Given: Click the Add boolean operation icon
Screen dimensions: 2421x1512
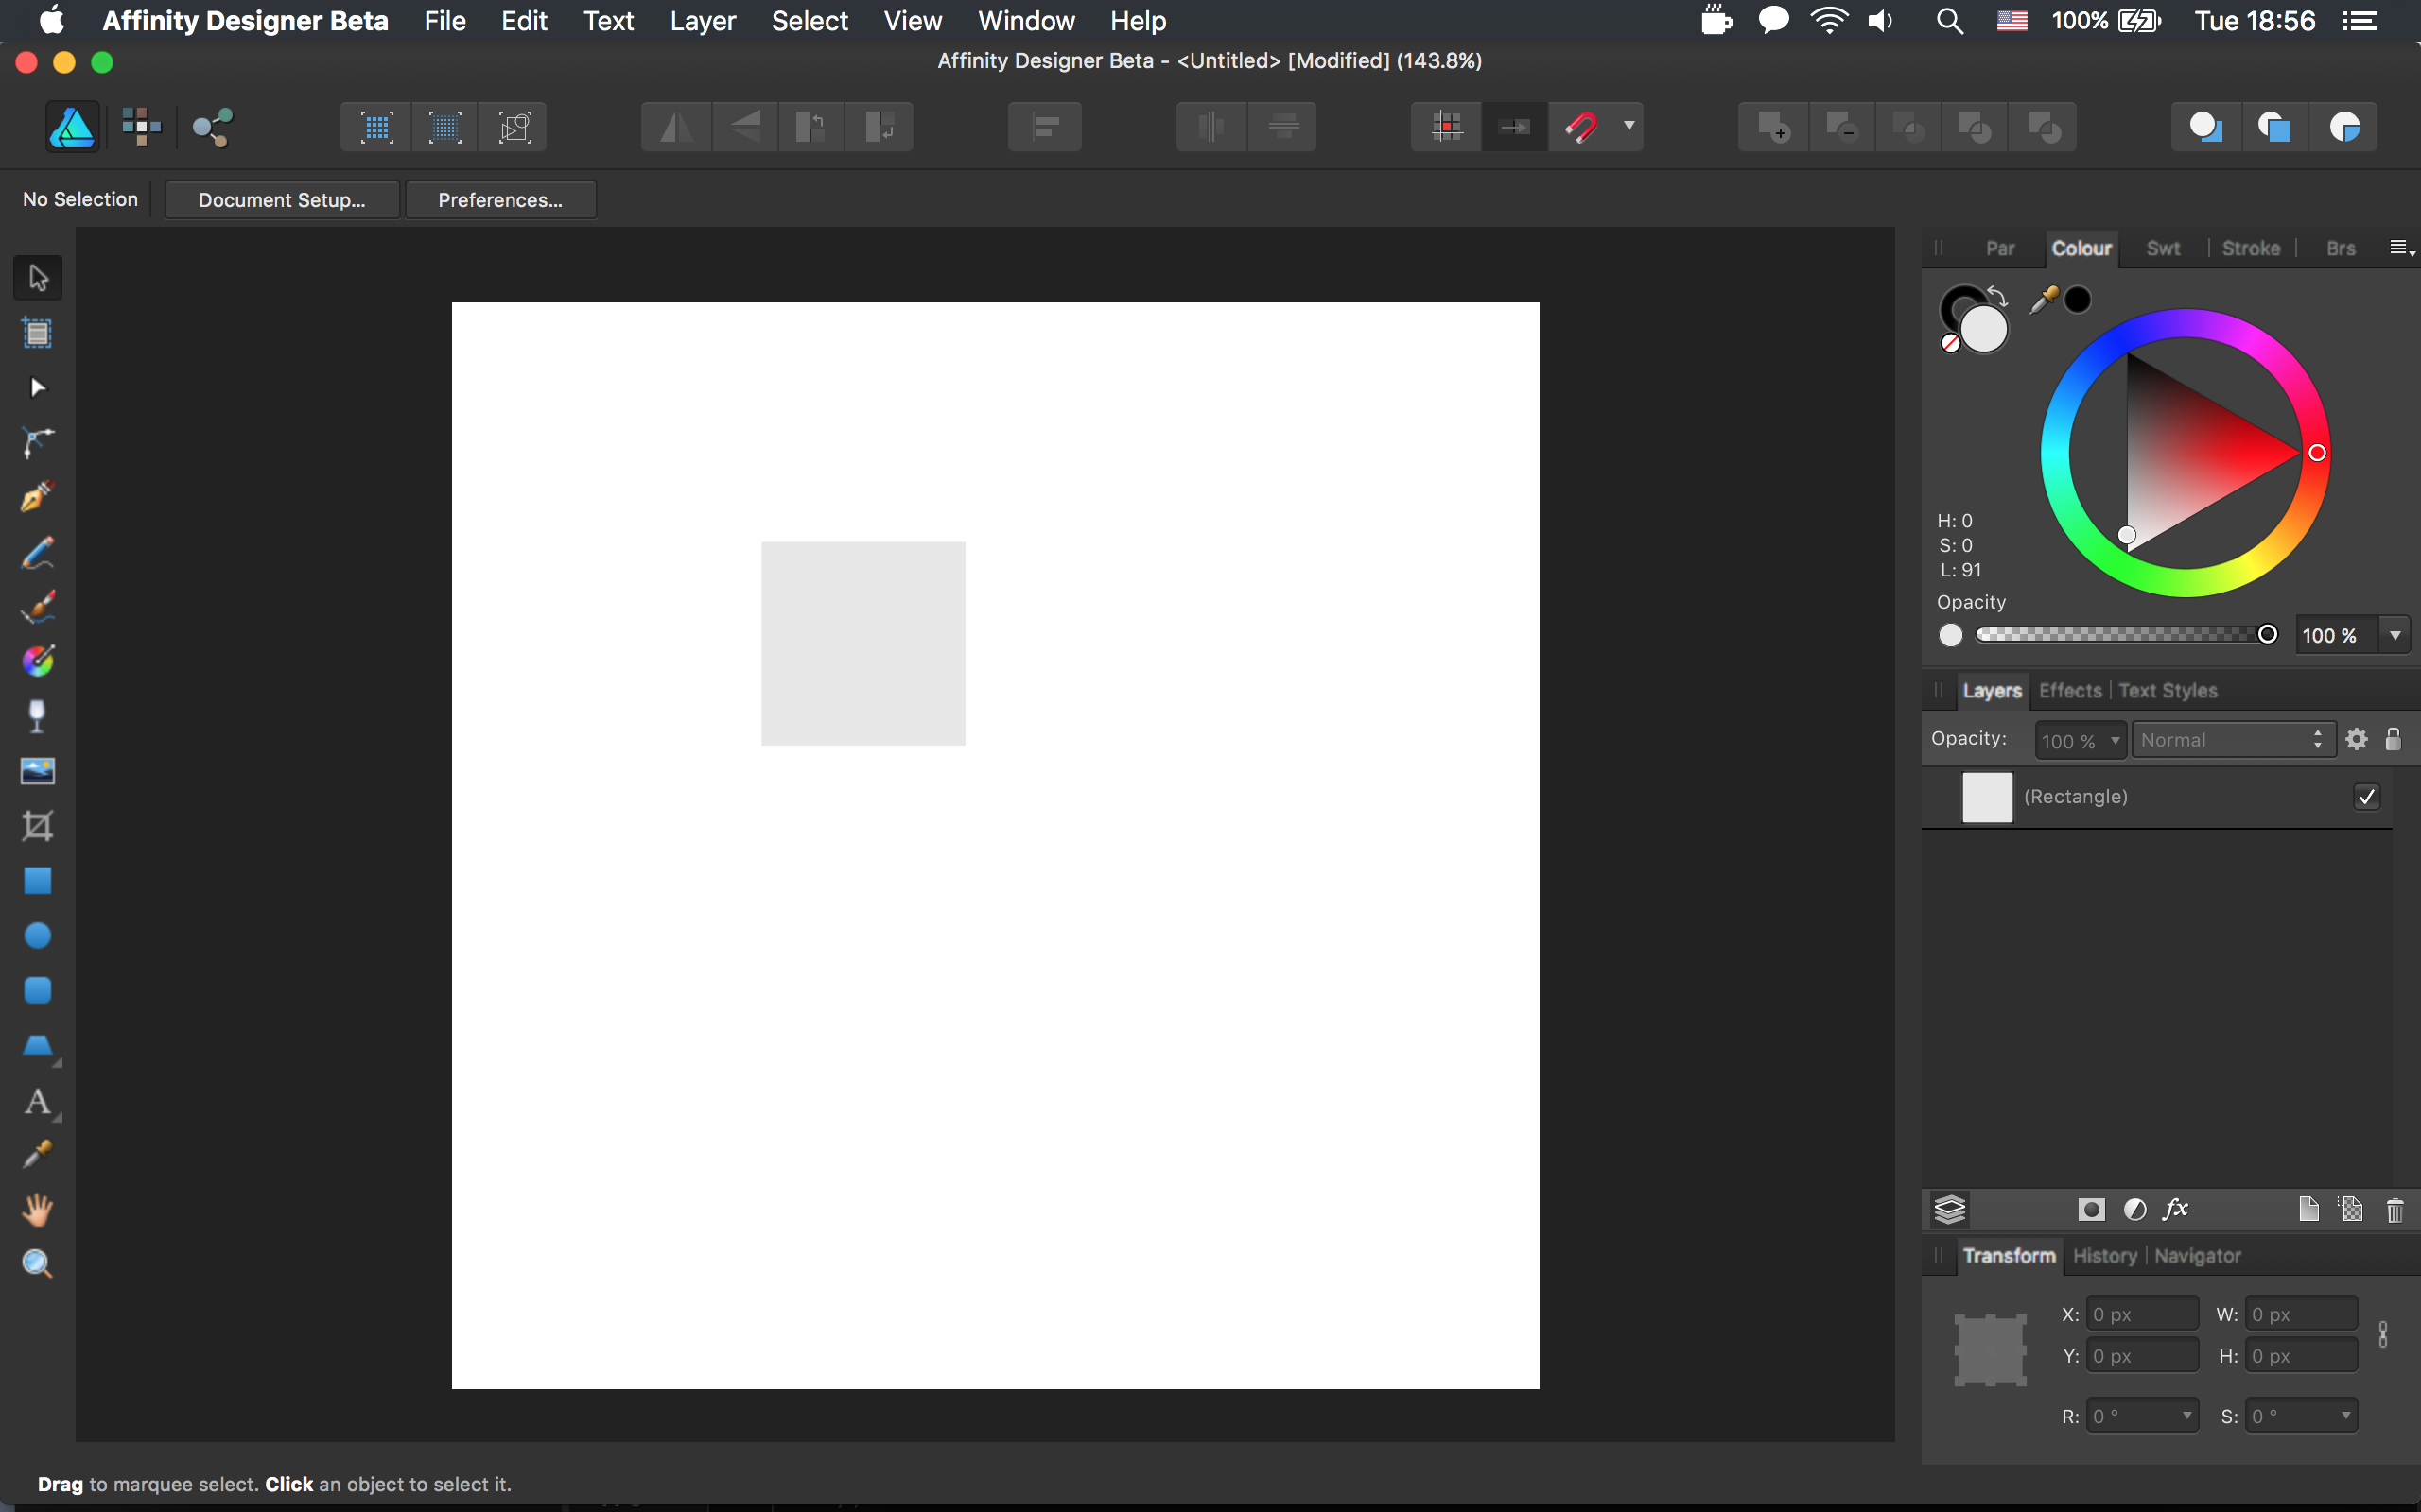Looking at the screenshot, I should tap(1774, 127).
